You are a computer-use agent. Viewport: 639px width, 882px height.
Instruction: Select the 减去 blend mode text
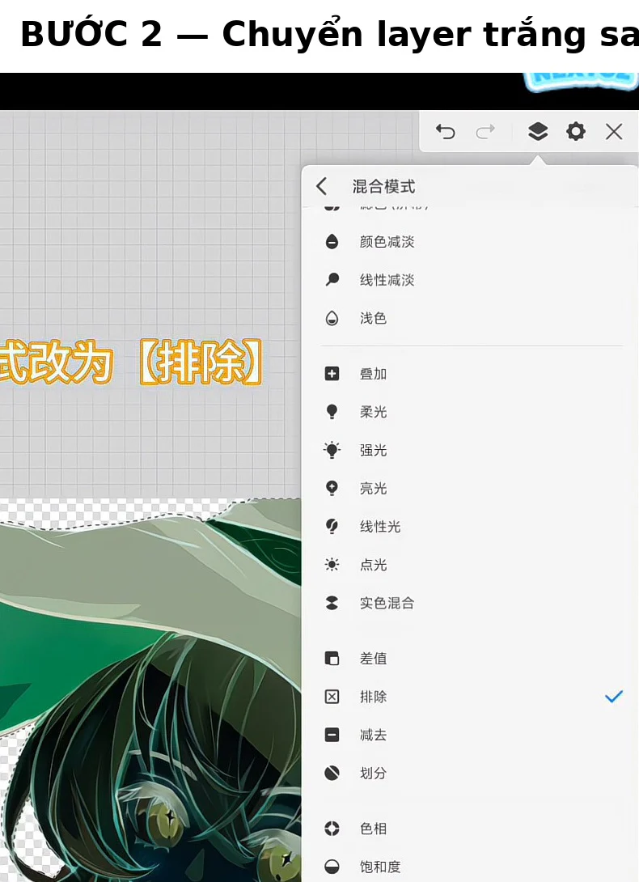374,735
